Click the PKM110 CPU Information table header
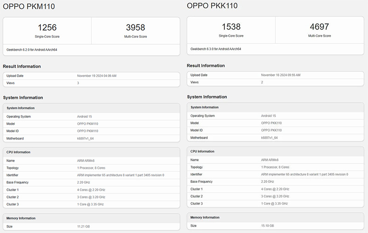 pos(91,152)
